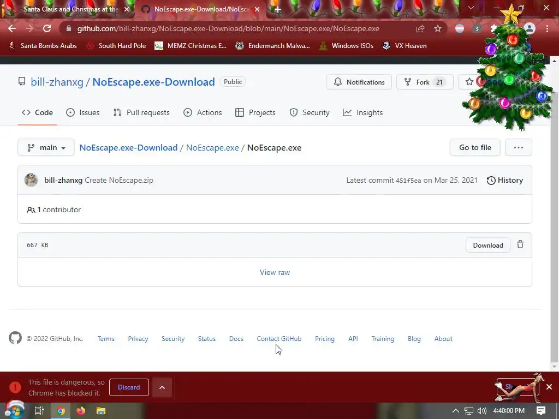Open the Terms footer link
The height and width of the screenshot is (419, 559).
click(x=106, y=339)
